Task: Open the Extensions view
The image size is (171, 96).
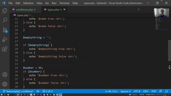Action: (x=5, y=49)
